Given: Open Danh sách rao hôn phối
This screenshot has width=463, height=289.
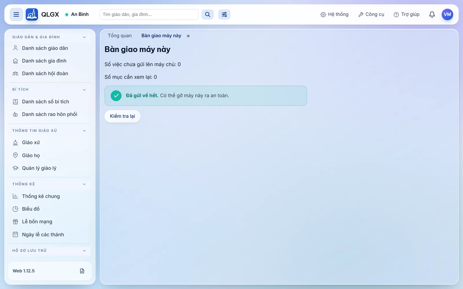Looking at the screenshot, I should click(x=49, y=114).
